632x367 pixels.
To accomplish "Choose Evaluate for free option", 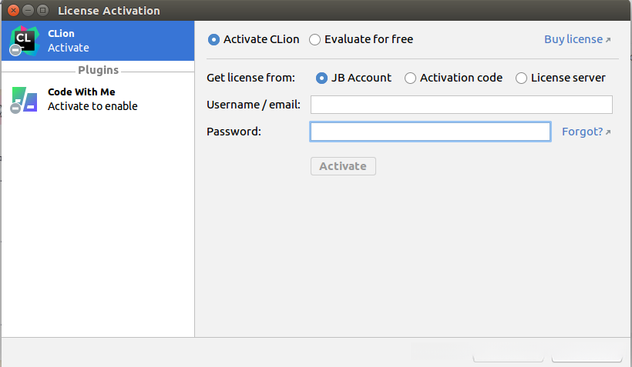I will click(315, 39).
